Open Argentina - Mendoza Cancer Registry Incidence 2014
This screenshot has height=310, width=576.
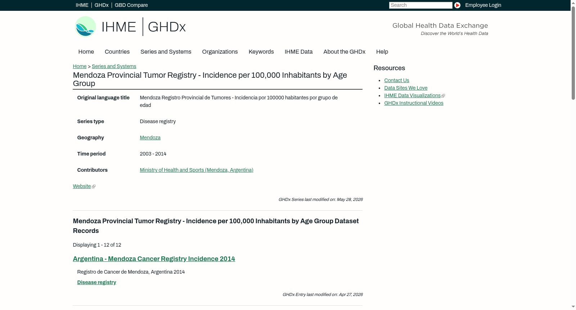[x=154, y=259]
